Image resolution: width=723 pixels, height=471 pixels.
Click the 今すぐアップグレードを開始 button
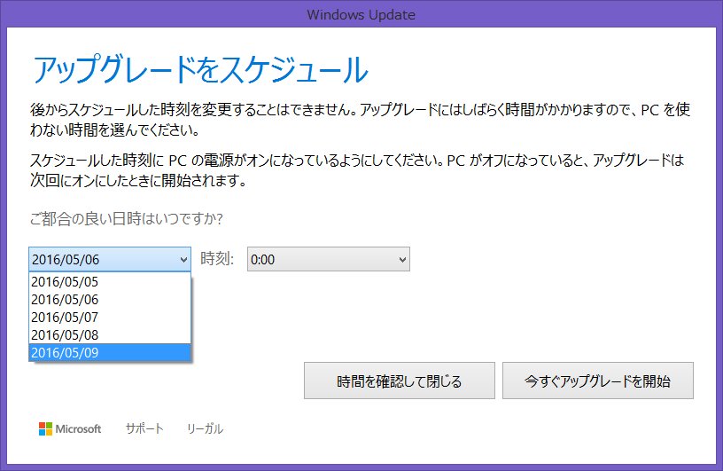click(597, 381)
